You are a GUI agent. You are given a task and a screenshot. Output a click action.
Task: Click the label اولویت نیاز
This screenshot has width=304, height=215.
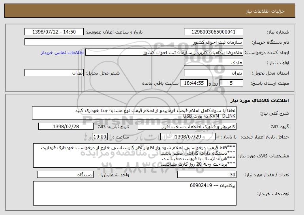(278, 63)
